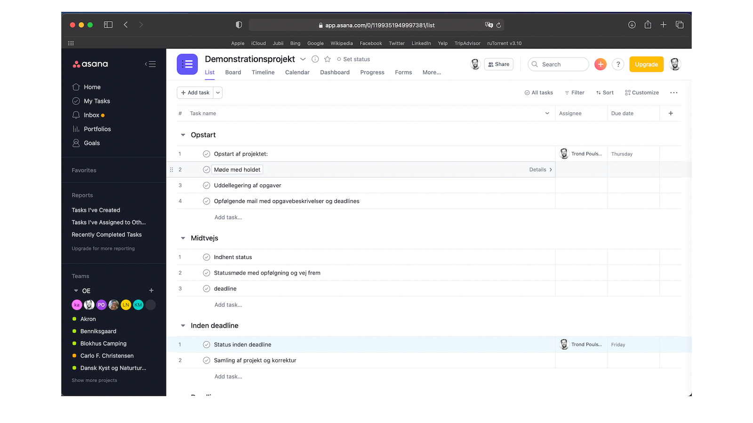
Task: Collapse the sidebar with the panel icon
Action: click(151, 64)
